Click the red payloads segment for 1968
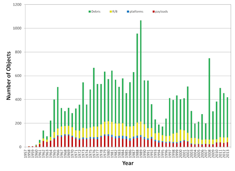Viewport: 235px width, 171px height. [x=65, y=141]
